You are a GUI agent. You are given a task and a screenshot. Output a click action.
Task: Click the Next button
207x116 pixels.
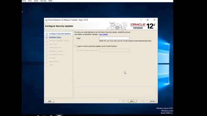pyautogui.click(x=132, y=101)
